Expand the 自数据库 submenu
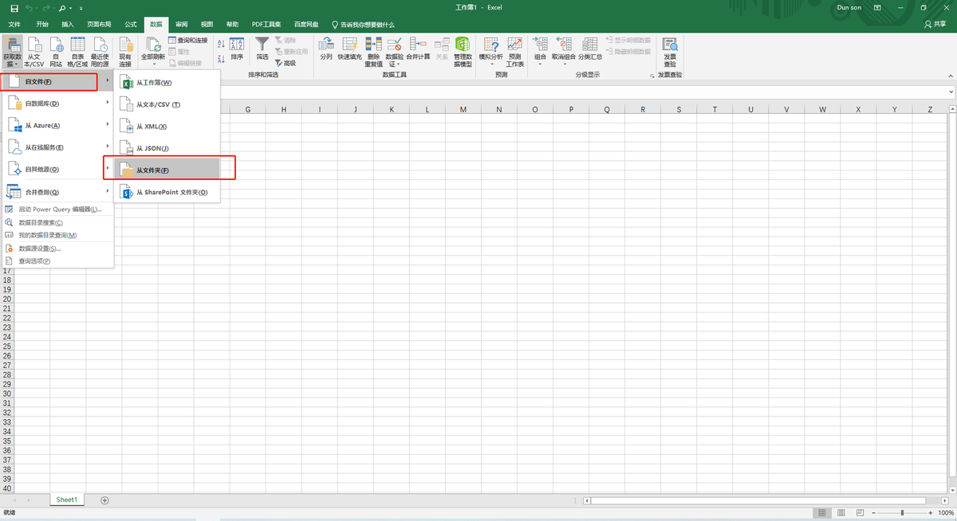Screen dimensions: 957x521 pos(56,104)
